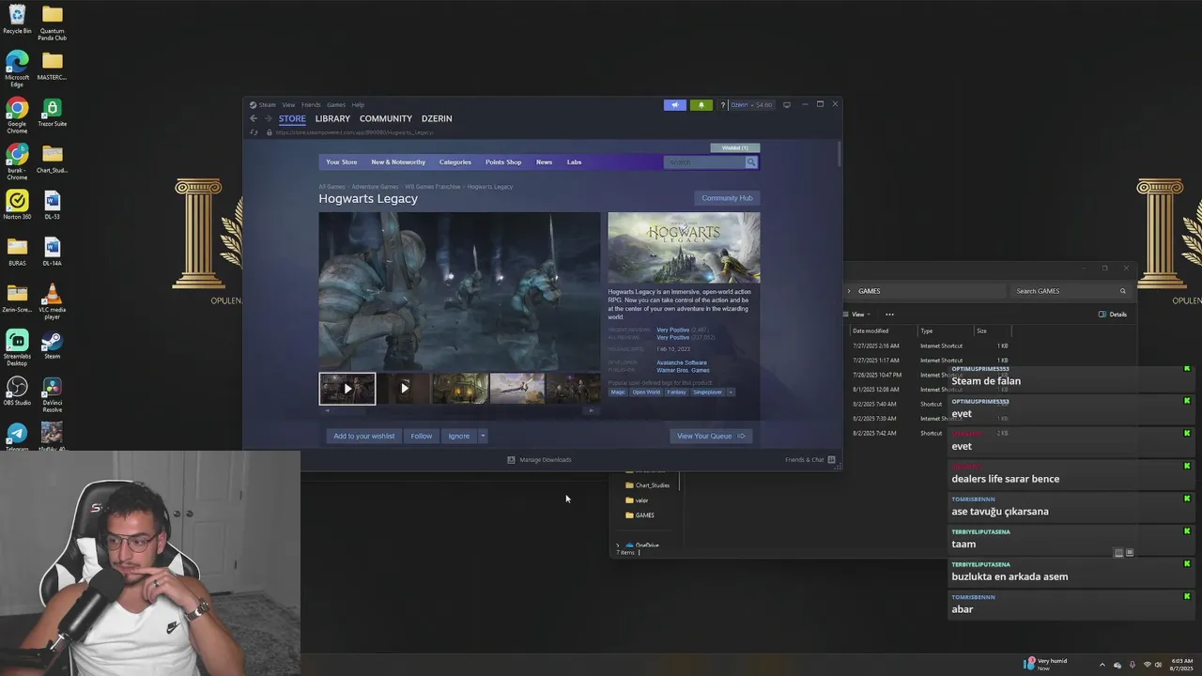Open the Friends menu in Steam
Viewport: 1202px width, 676px height.
tap(311, 105)
